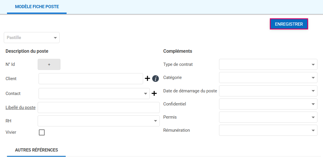Click the plus icon next to Contact dropdown
The width and height of the screenshot is (323, 162).
(154, 94)
